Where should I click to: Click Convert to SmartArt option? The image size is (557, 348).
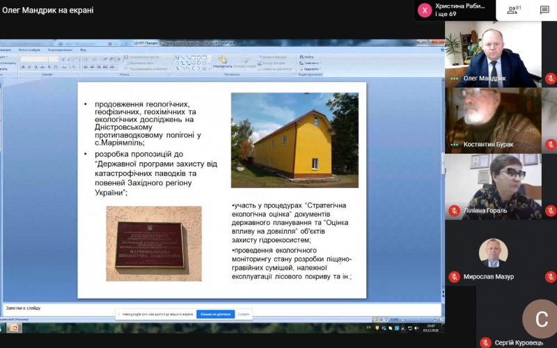[x=147, y=69]
